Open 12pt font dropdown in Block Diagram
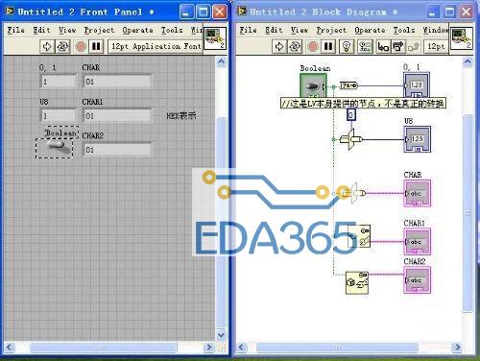Screen dimensions: 480x361 (x=437, y=46)
